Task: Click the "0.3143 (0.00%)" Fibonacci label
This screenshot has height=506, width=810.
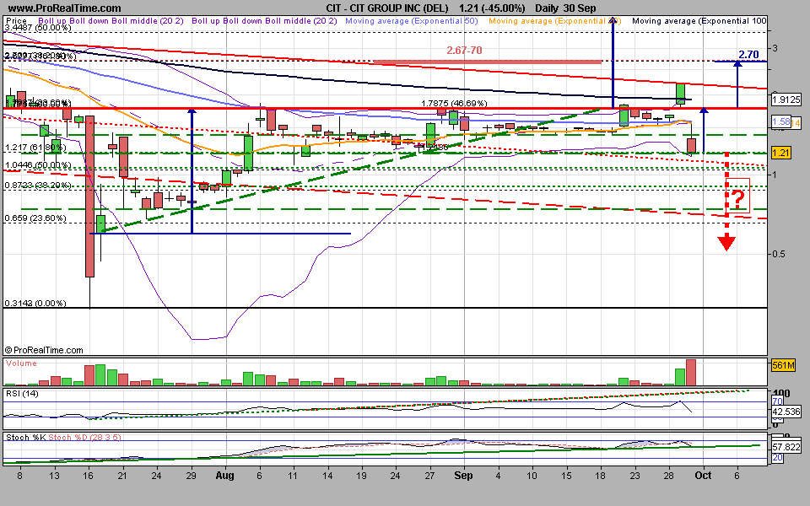Action: [35, 303]
